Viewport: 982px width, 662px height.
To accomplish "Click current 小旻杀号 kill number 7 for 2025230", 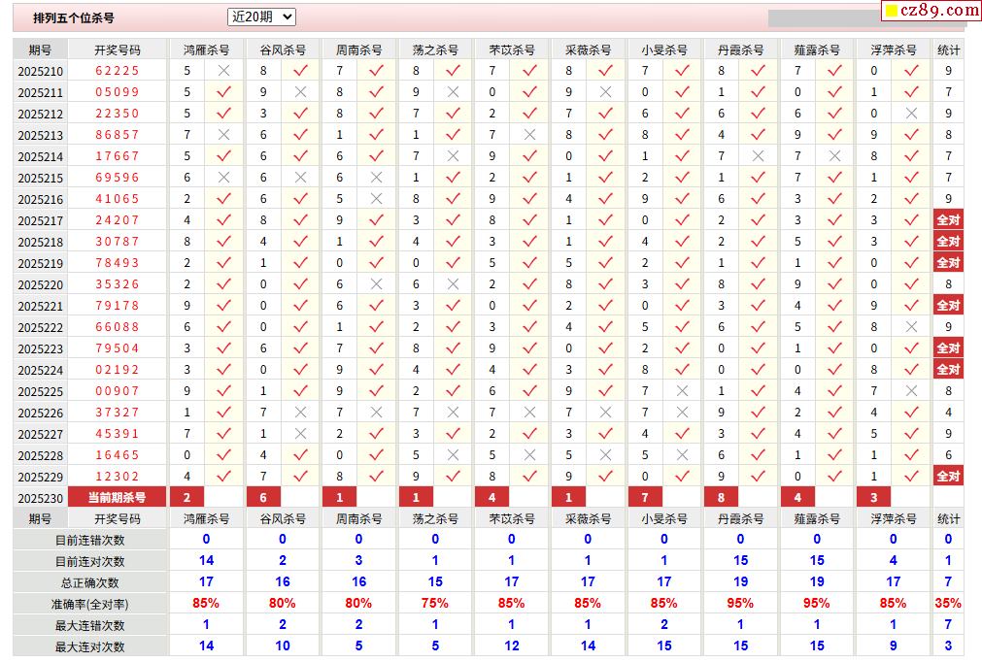I will tap(645, 497).
